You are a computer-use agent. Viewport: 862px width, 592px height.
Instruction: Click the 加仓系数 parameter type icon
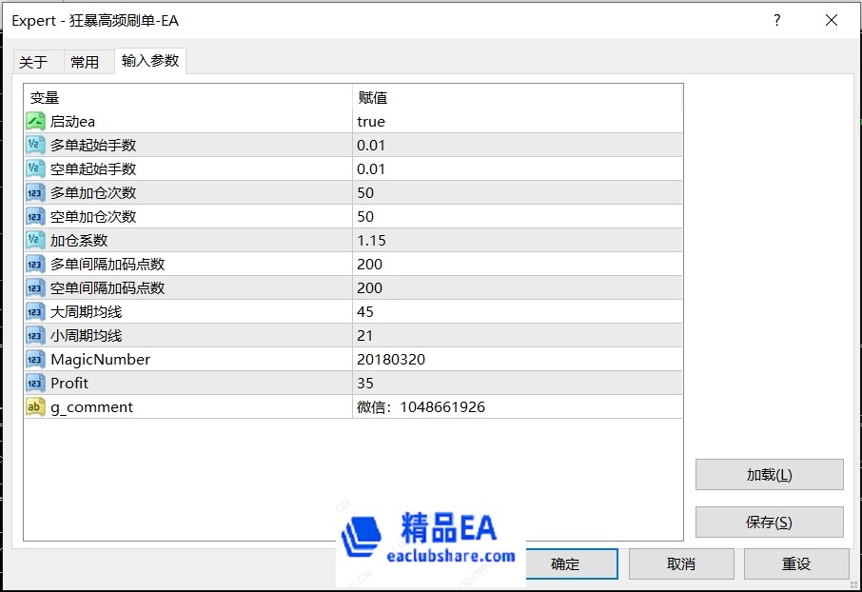coord(32,240)
